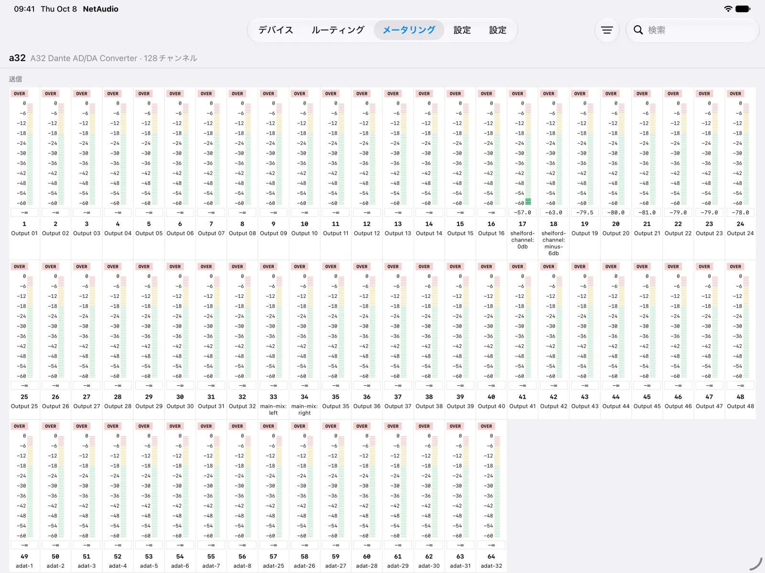Select the -80.0 peak value
Viewport: 765px width, 573px height.
[x=616, y=212]
